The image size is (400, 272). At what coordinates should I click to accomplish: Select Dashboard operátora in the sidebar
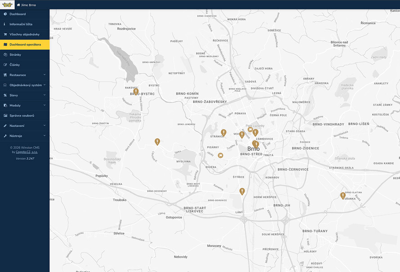(x=25, y=45)
